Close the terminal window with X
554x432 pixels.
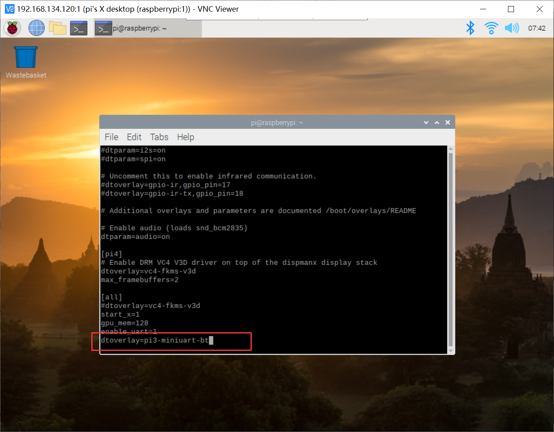(x=448, y=122)
